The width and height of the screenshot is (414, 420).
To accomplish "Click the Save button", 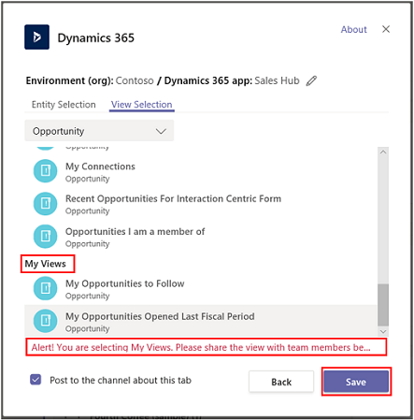I will point(356,382).
